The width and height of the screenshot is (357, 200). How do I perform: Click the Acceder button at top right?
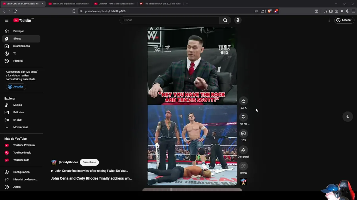click(x=344, y=20)
